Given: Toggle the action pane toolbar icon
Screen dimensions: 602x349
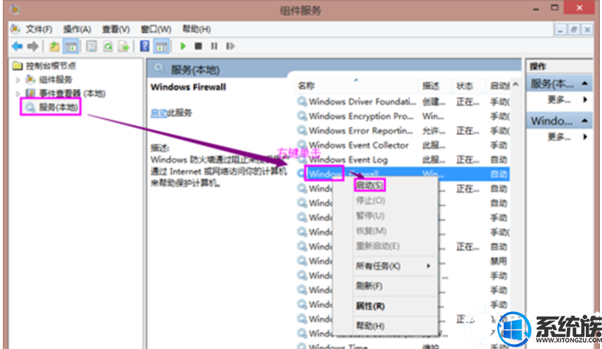Looking at the screenshot, I should pyautogui.click(x=161, y=46).
